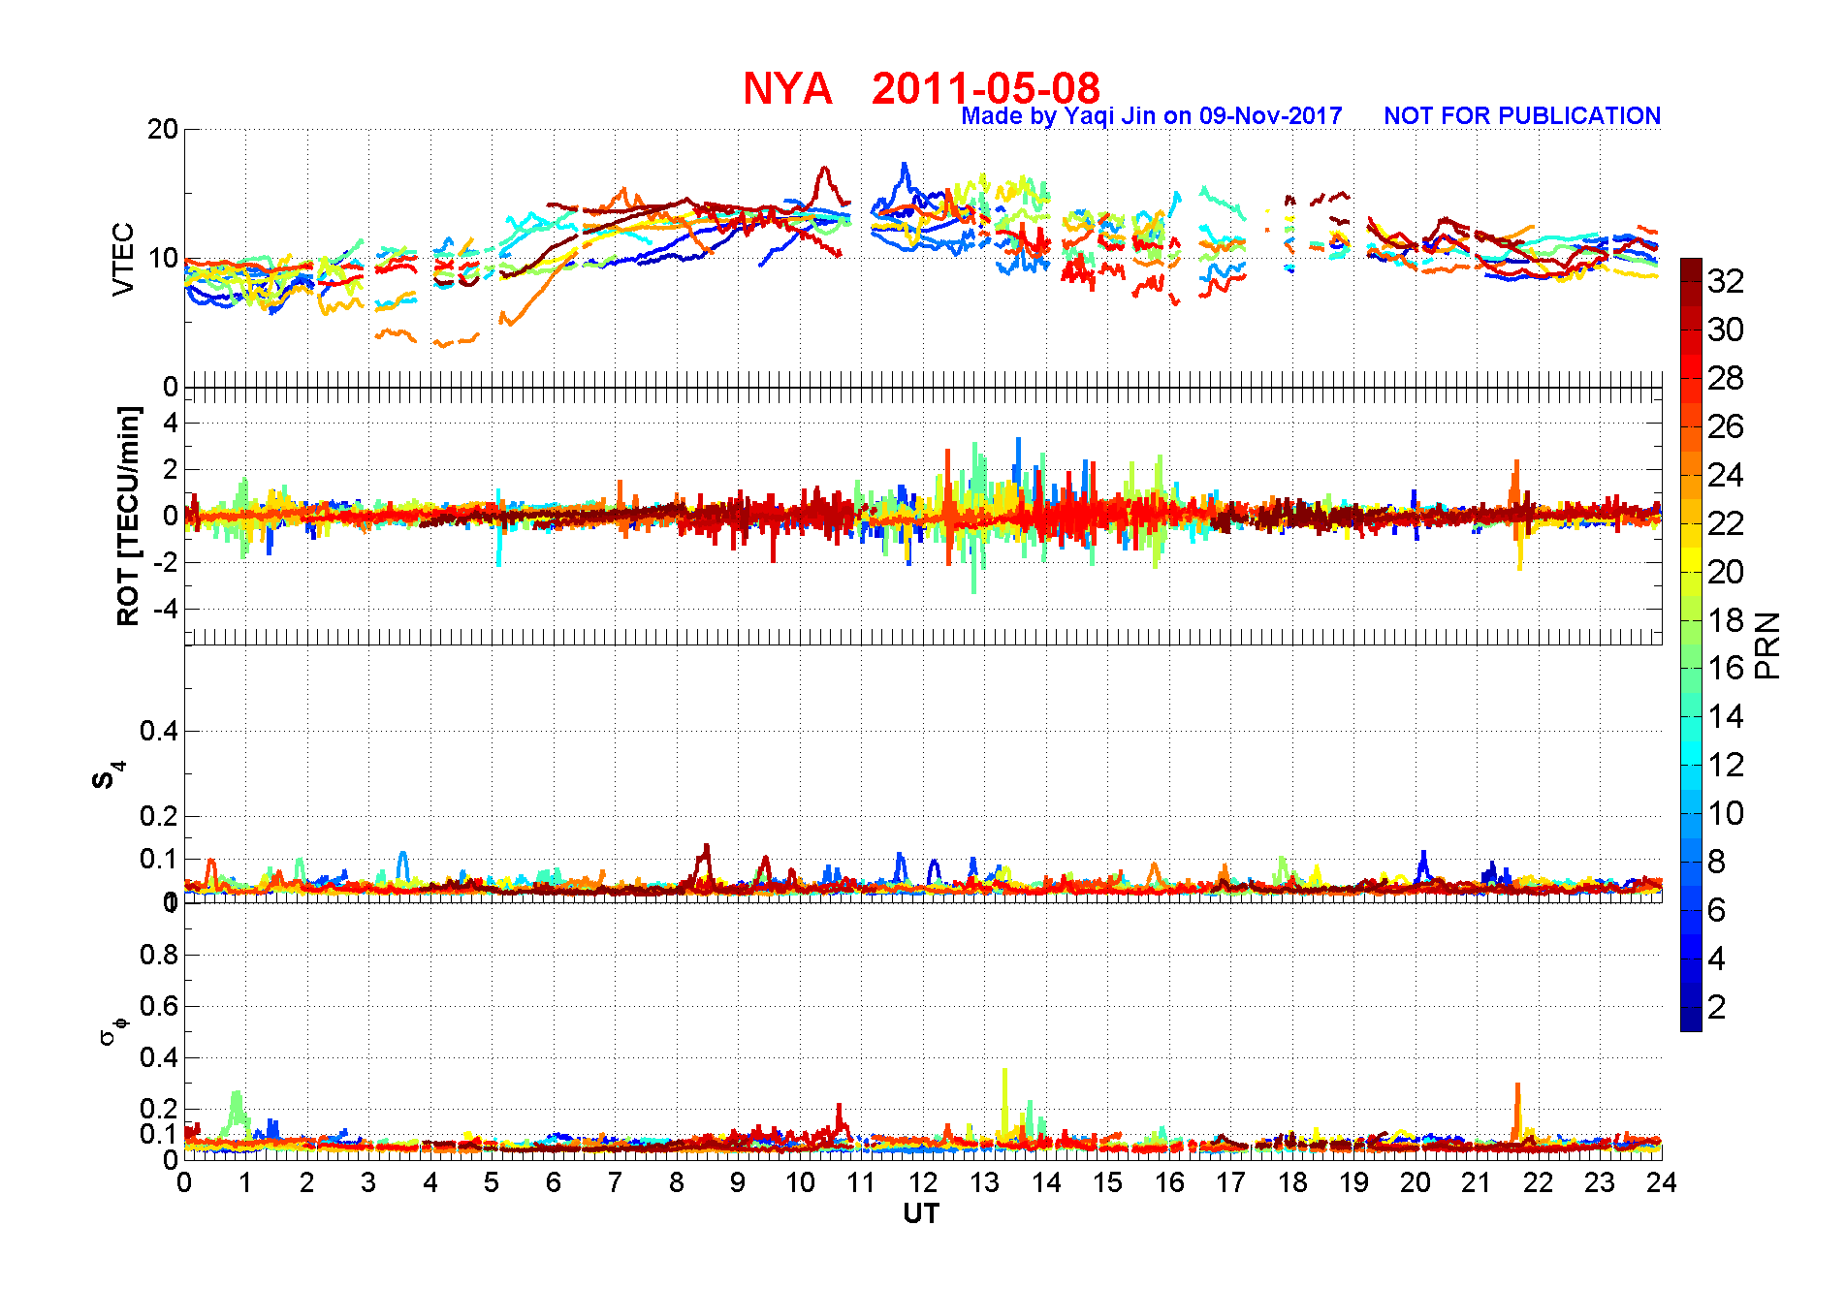The height and width of the screenshot is (1289, 1846).
Task: Click VTEC axis tick label 20
Action: 163,129
